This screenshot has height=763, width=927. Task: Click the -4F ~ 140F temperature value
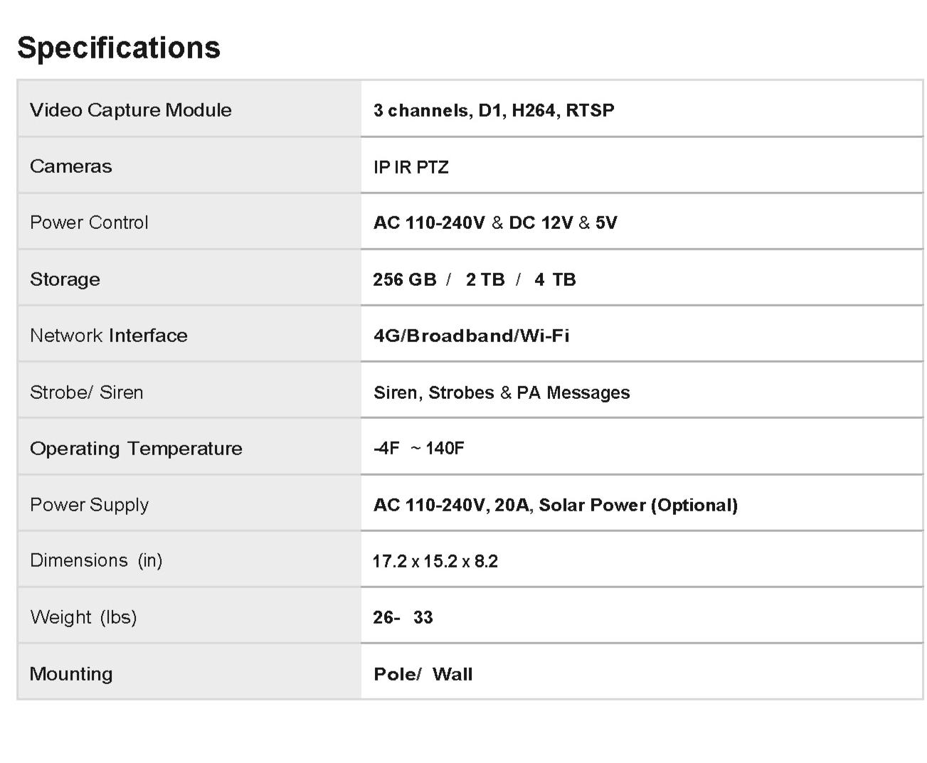point(419,448)
